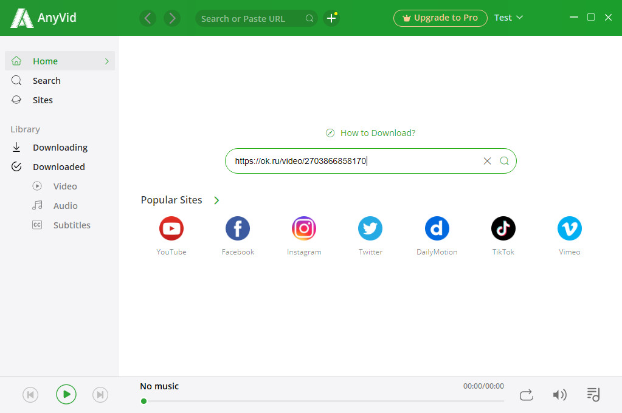Expand the Test account dropdown
The height and width of the screenshot is (413, 622).
(x=508, y=18)
